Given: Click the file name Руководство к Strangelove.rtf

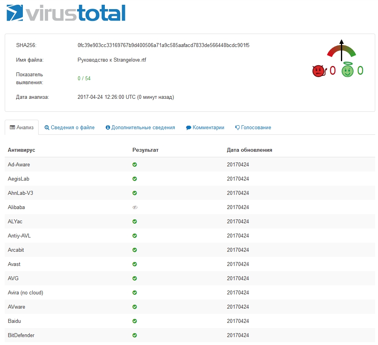Looking at the screenshot, I should click(112, 60).
